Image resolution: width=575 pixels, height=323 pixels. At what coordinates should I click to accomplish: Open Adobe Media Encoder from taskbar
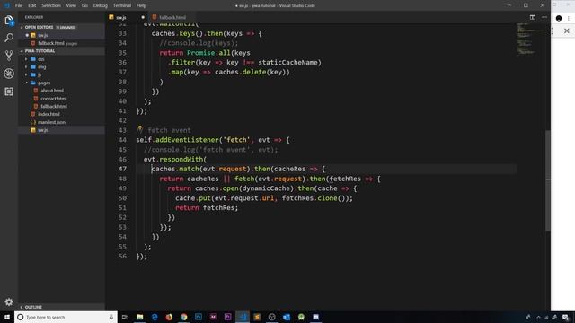point(213,317)
